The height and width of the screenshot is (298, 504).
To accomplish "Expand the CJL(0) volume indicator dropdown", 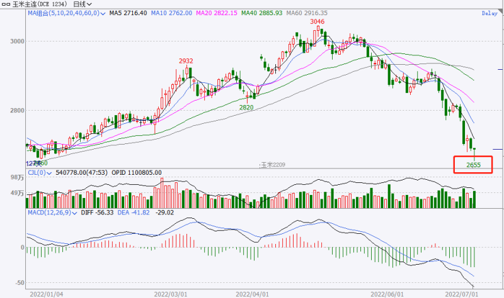I will click(x=52, y=172).
